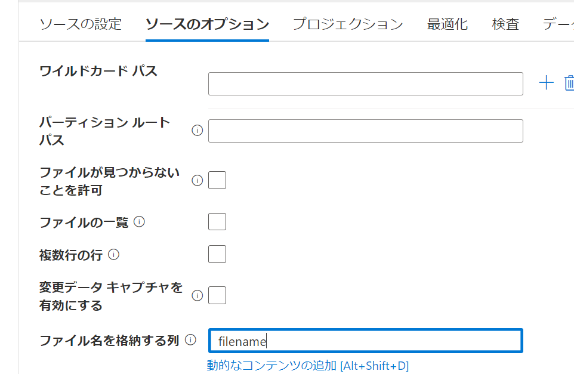Open the プロジェクション tab
The width and height of the screenshot is (574, 374).
pos(347,24)
